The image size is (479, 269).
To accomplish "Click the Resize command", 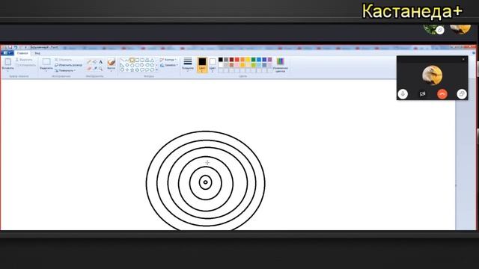I will coord(68,65).
